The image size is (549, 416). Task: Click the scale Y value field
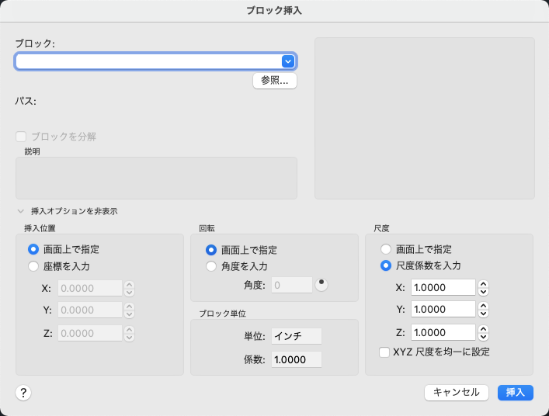[442, 310]
